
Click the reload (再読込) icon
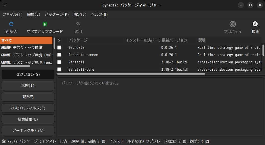(x=11, y=24)
